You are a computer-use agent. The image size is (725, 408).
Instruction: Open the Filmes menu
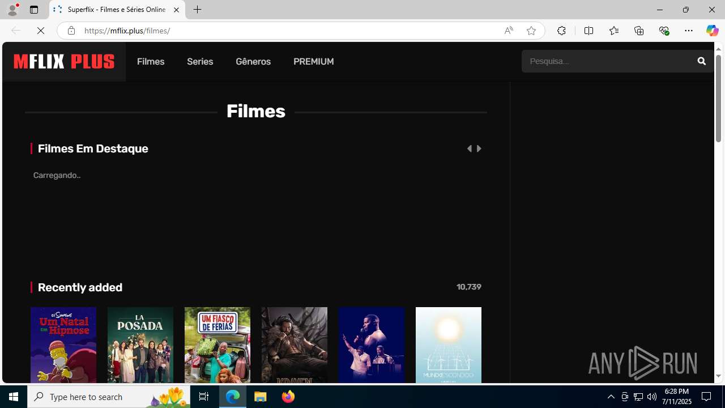tap(151, 61)
